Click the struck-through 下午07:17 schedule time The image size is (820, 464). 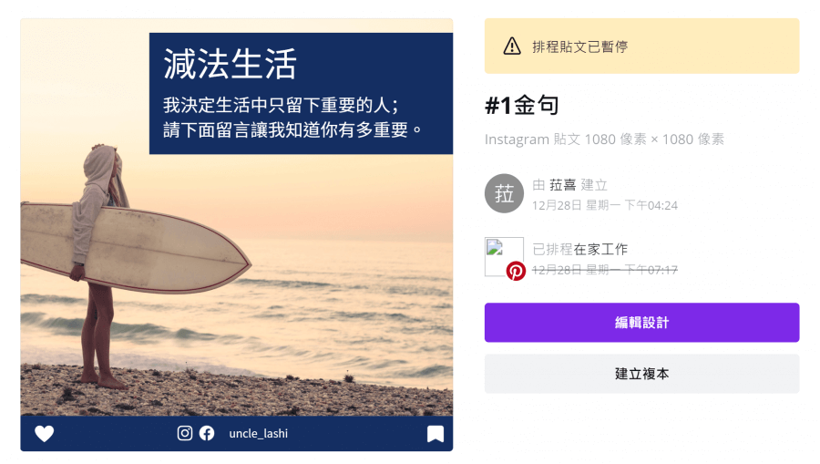click(651, 270)
